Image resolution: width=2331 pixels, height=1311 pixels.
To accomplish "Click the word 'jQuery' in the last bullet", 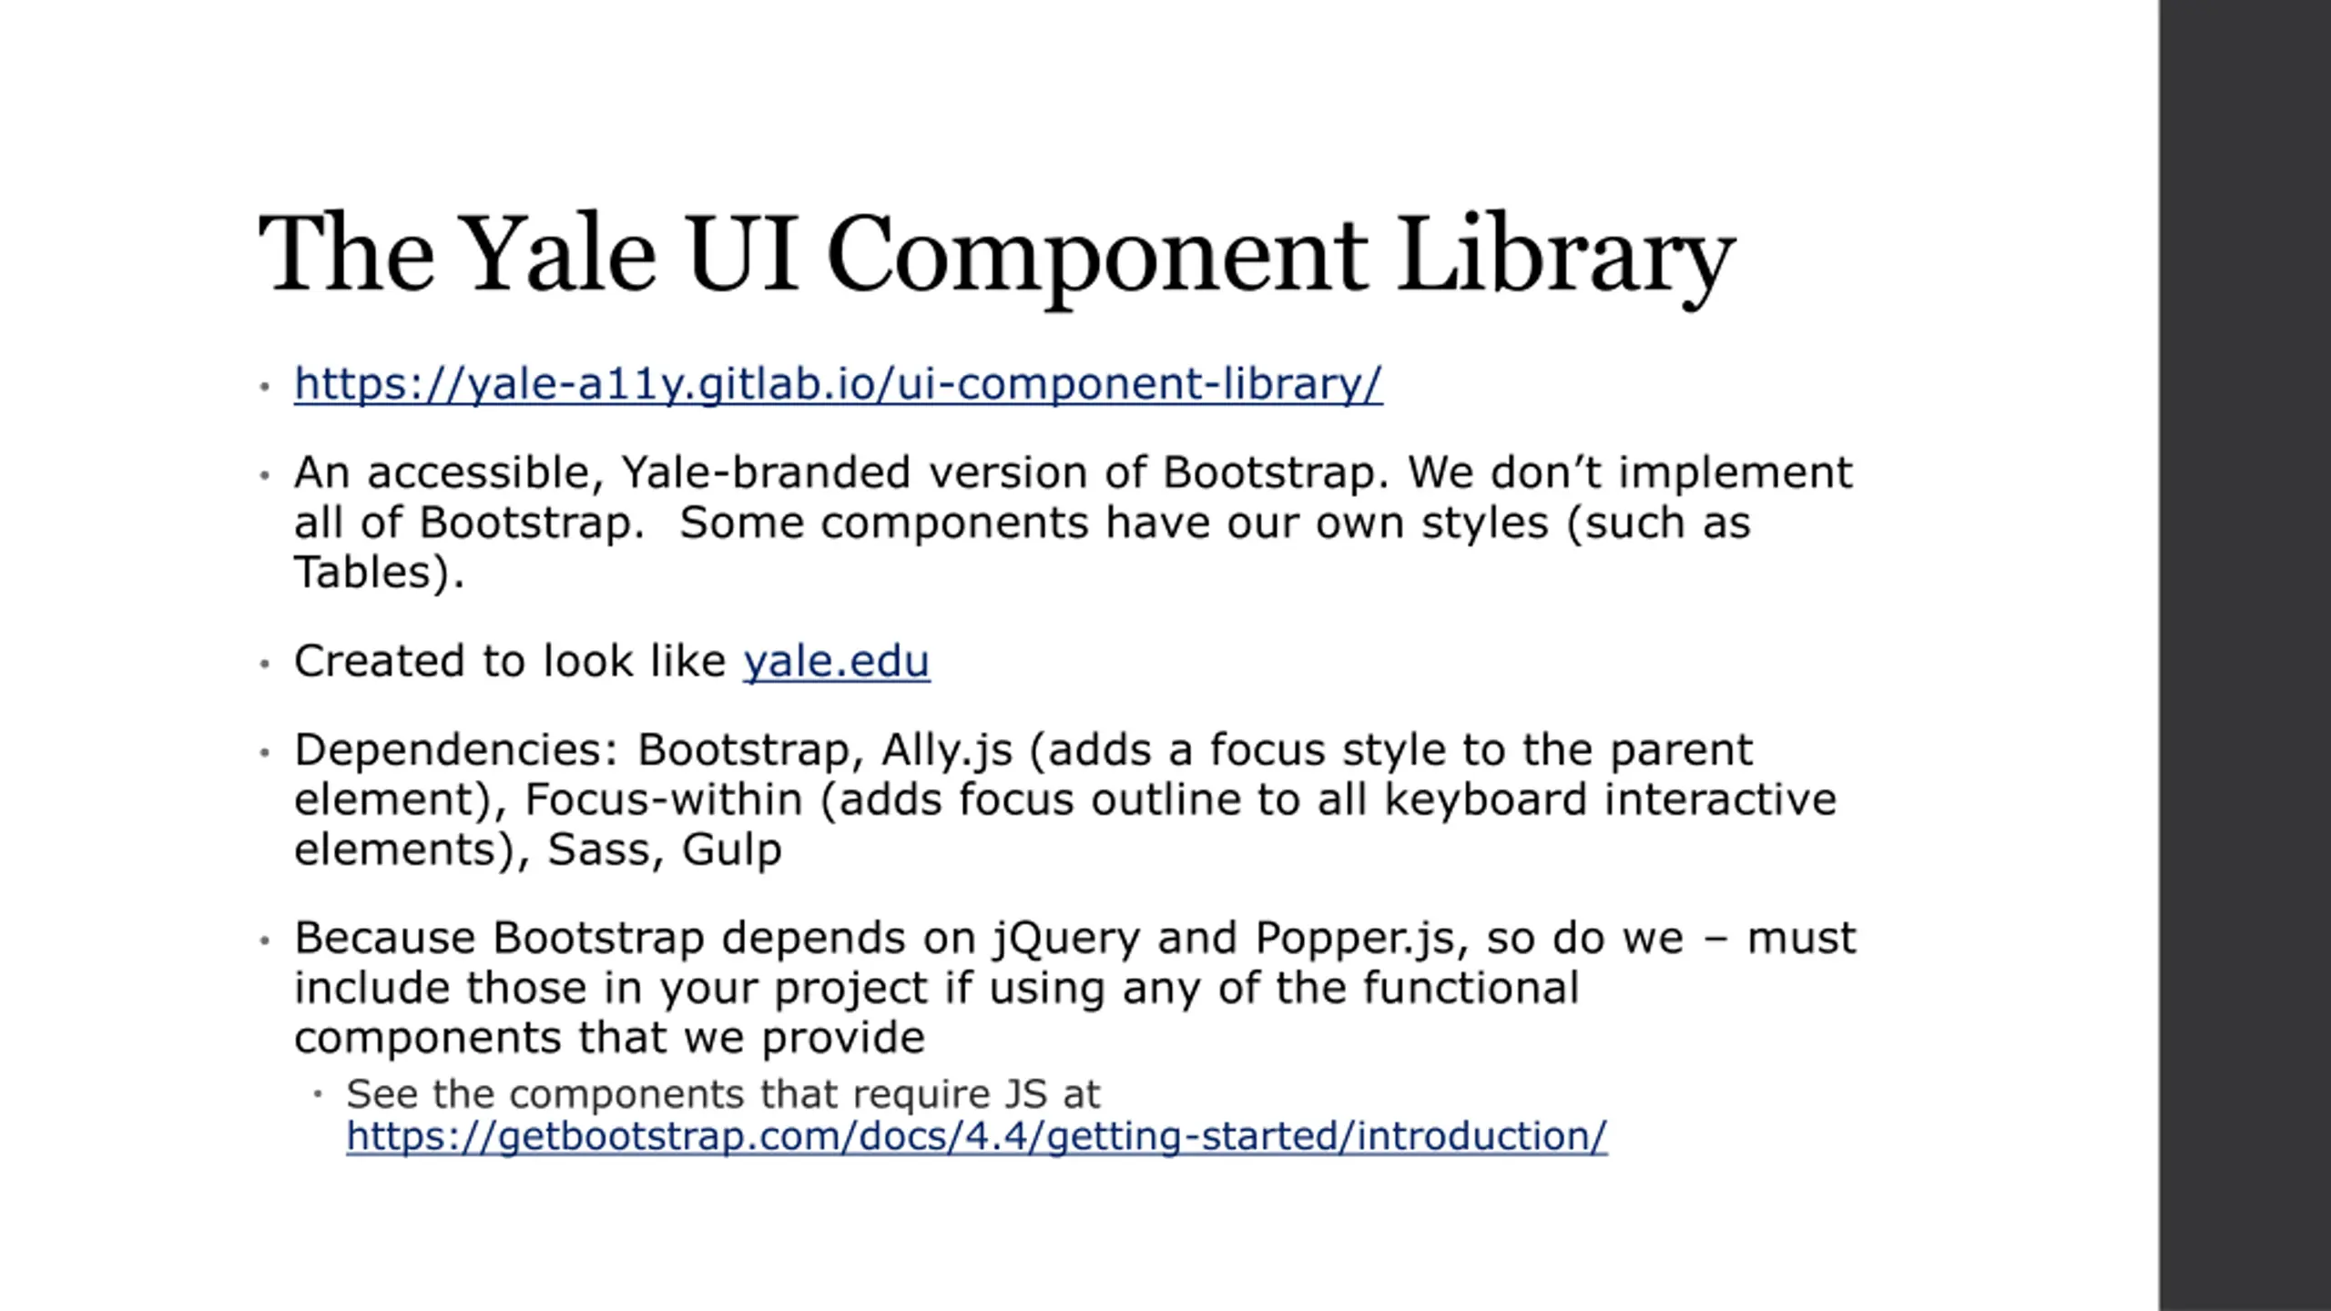I will pos(1065,939).
